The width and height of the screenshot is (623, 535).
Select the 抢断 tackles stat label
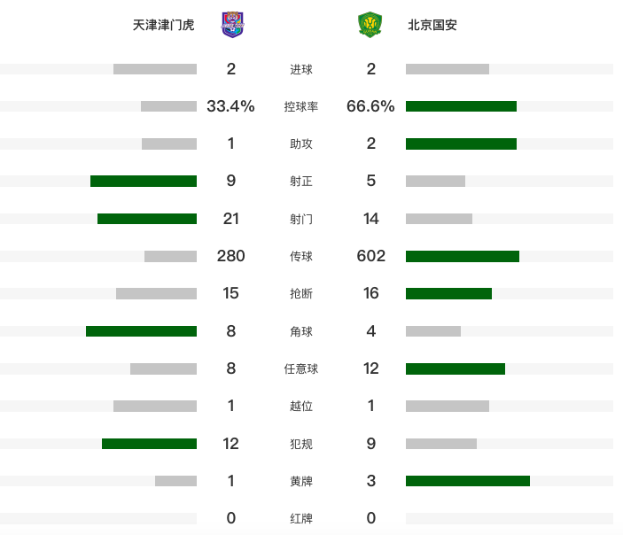(x=300, y=293)
